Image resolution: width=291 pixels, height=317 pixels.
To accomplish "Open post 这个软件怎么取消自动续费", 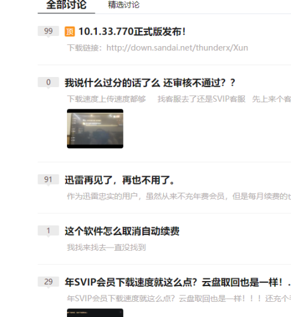I will (x=122, y=231).
